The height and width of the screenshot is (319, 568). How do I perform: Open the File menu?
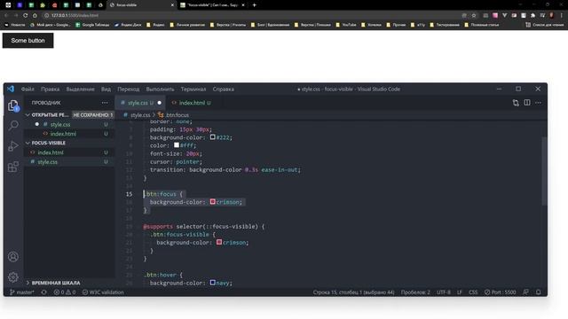tap(28, 89)
